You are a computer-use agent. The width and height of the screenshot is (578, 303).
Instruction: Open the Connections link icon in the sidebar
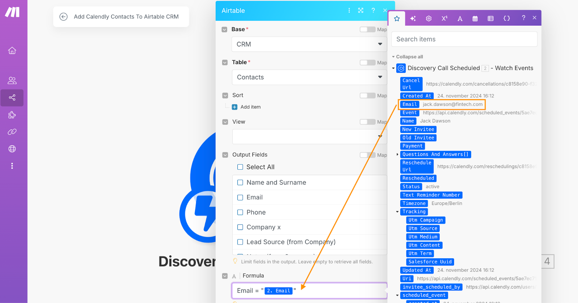pyautogui.click(x=12, y=132)
